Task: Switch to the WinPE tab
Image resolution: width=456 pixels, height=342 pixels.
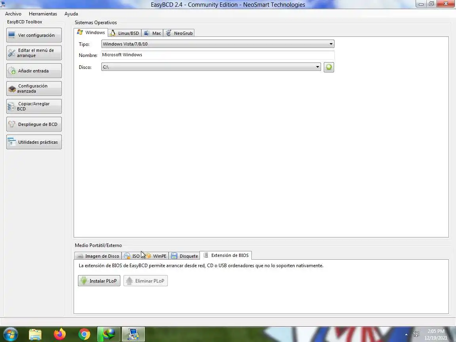Action: pos(156,256)
